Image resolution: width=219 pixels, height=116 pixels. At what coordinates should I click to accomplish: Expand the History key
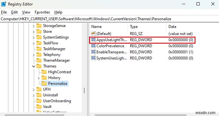coord(39,78)
